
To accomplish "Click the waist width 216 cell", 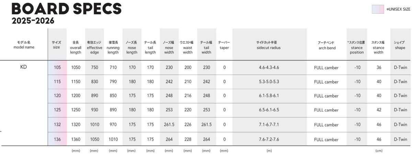I will click(x=188, y=96).
